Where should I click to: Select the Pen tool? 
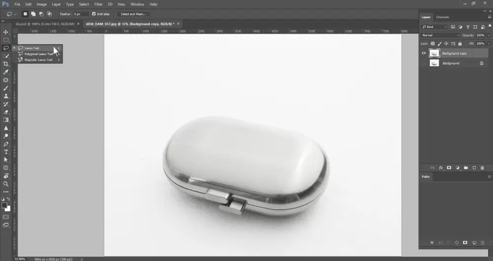click(6, 144)
